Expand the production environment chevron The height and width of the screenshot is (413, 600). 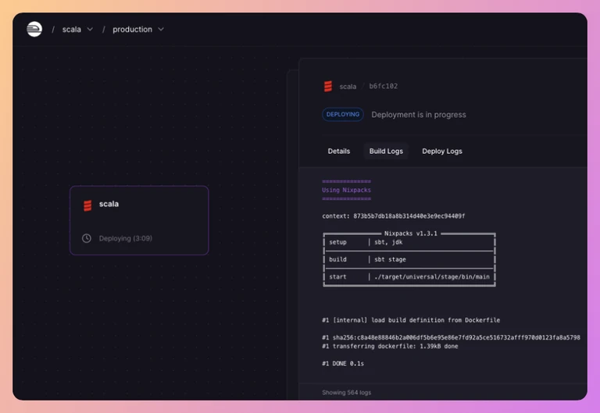tap(161, 30)
